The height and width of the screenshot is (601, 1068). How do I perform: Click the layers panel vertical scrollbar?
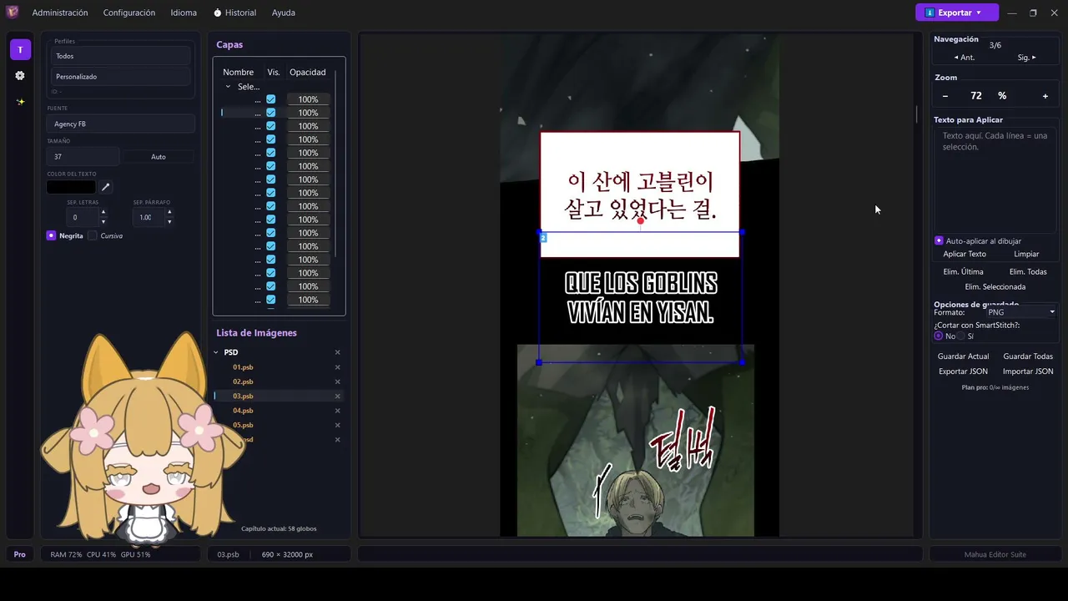(x=335, y=163)
